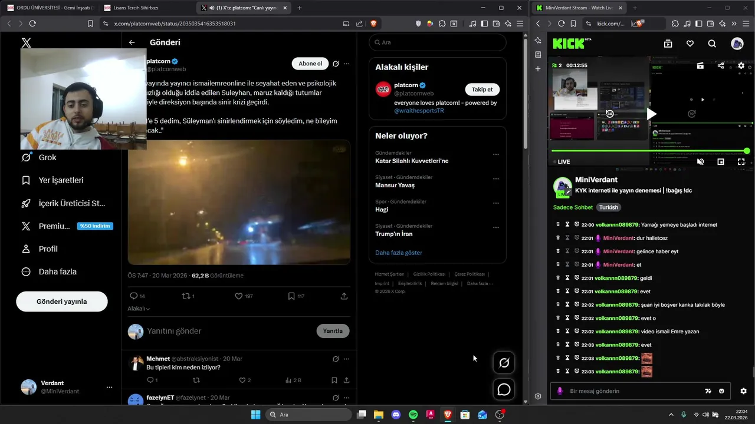
Task: Open the floating Grok button
Action: point(504,363)
